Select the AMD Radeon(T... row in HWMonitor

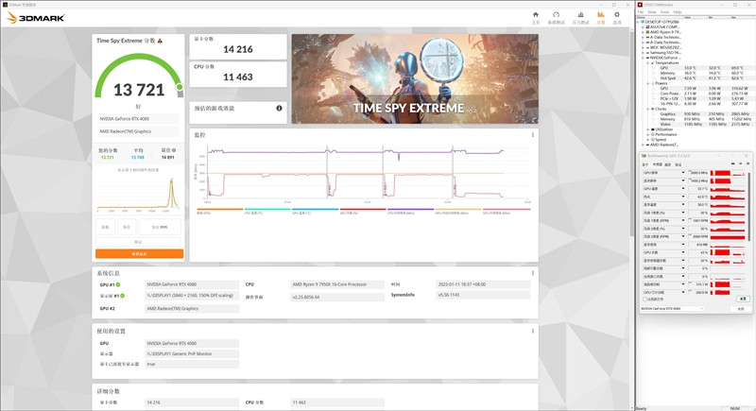click(664, 145)
